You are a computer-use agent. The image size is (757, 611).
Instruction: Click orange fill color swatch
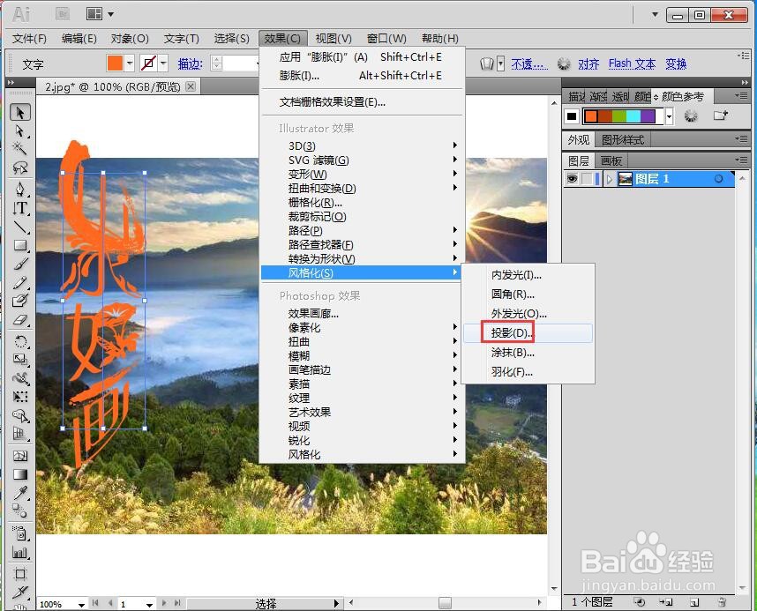click(x=115, y=63)
